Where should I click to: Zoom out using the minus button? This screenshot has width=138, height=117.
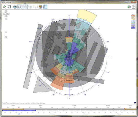coord(6,37)
